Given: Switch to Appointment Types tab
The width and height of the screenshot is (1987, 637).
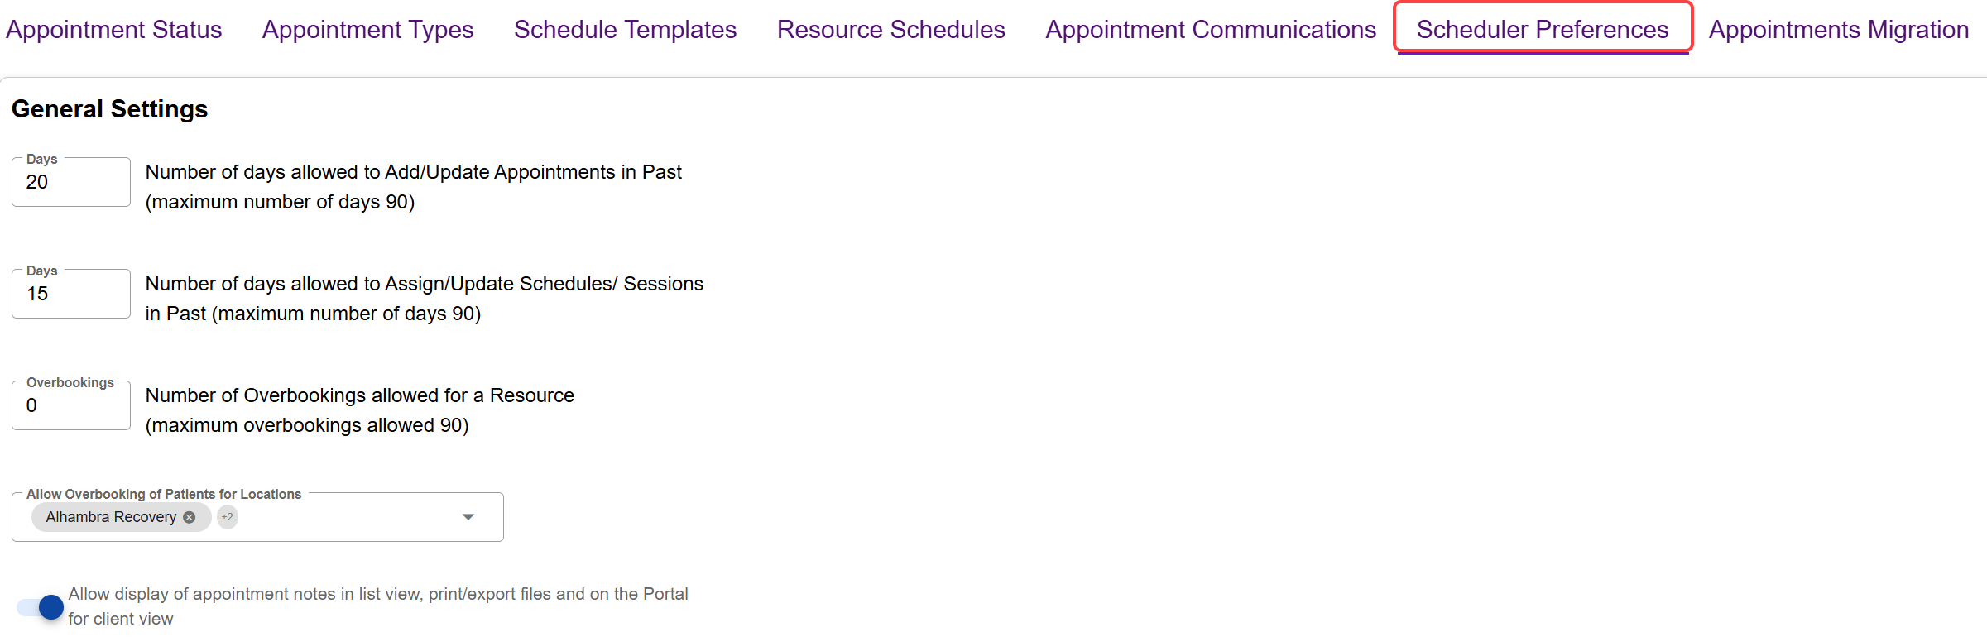Looking at the screenshot, I should (x=367, y=30).
